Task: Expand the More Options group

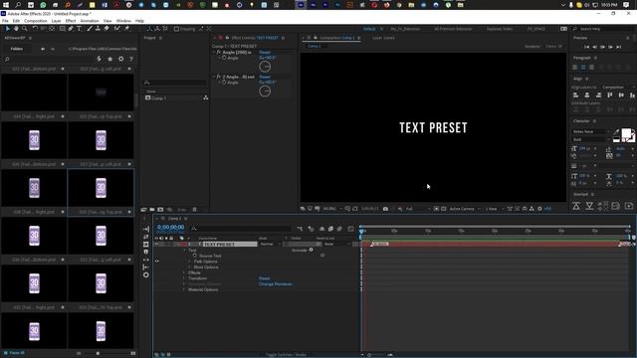Action: [x=190, y=268]
